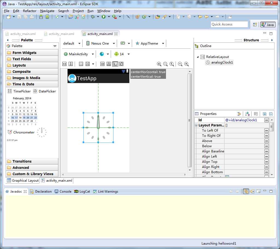280x249 pixels.
Task: Expand the Transitions palette category
Action: click(x=32, y=161)
